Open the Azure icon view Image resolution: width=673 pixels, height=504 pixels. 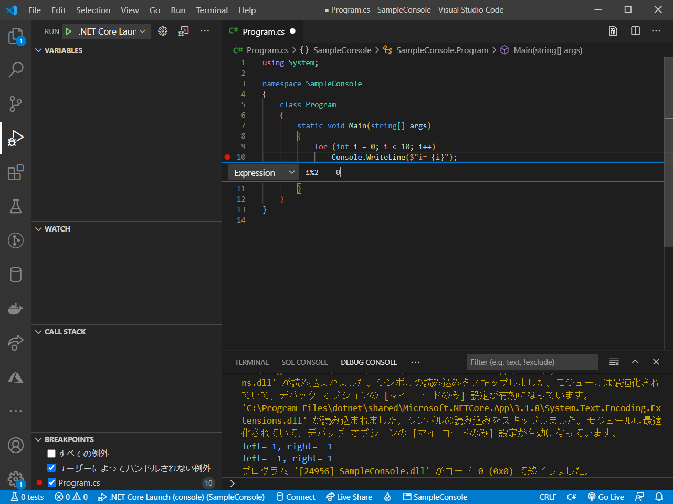(x=16, y=377)
